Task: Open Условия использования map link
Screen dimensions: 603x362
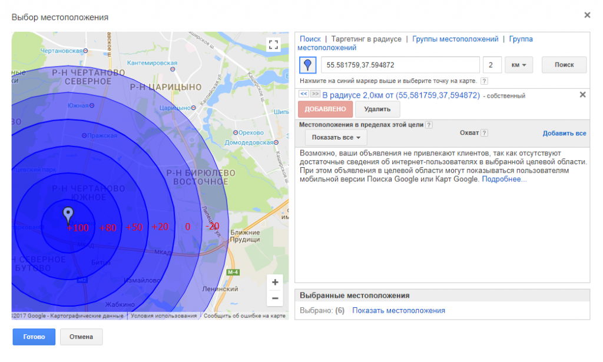Action: (x=164, y=316)
